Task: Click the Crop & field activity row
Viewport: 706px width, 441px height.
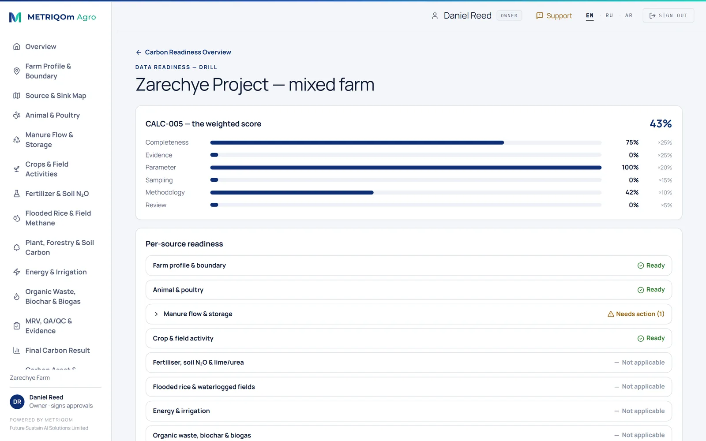Action: [x=409, y=338]
